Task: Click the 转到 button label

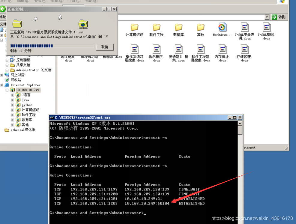Action: click(x=282, y=17)
